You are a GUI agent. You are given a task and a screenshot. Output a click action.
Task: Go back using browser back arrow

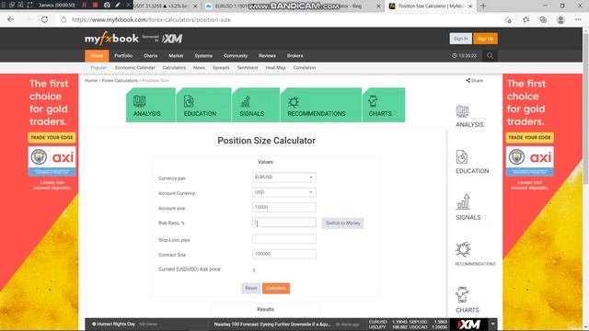coord(10,19)
